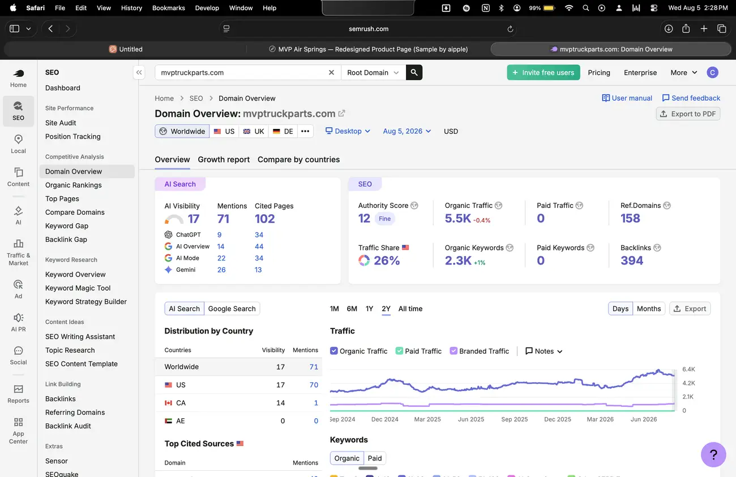Viewport: 736px width, 477px height.
Task: Click Export to PDF button
Action: [688, 114]
